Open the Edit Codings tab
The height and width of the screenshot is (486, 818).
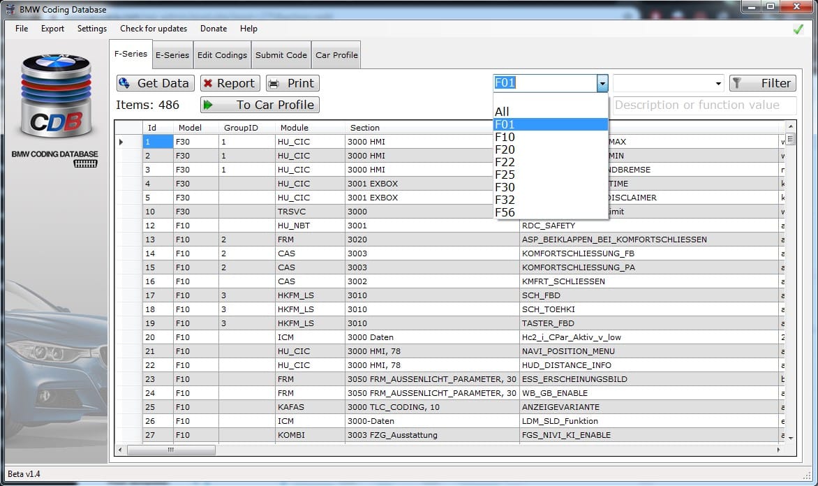tap(222, 54)
